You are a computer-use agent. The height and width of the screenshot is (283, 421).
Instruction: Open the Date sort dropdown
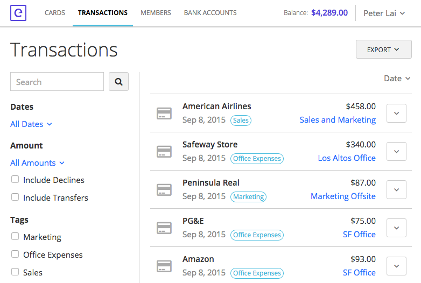coord(397,79)
